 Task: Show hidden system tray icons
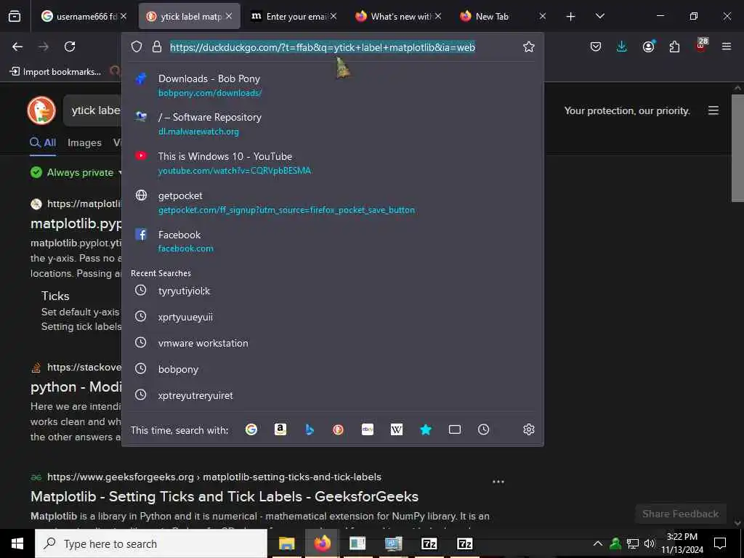(598, 543)
